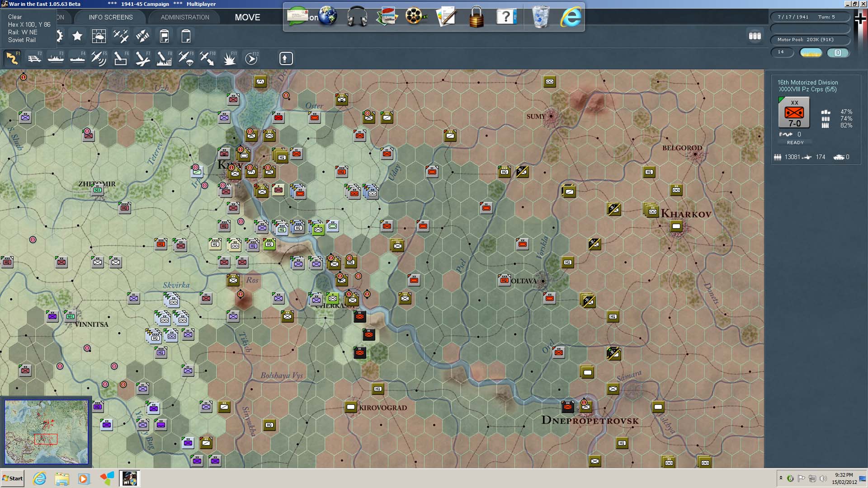Open the globe dock icon

coord(328,16)
